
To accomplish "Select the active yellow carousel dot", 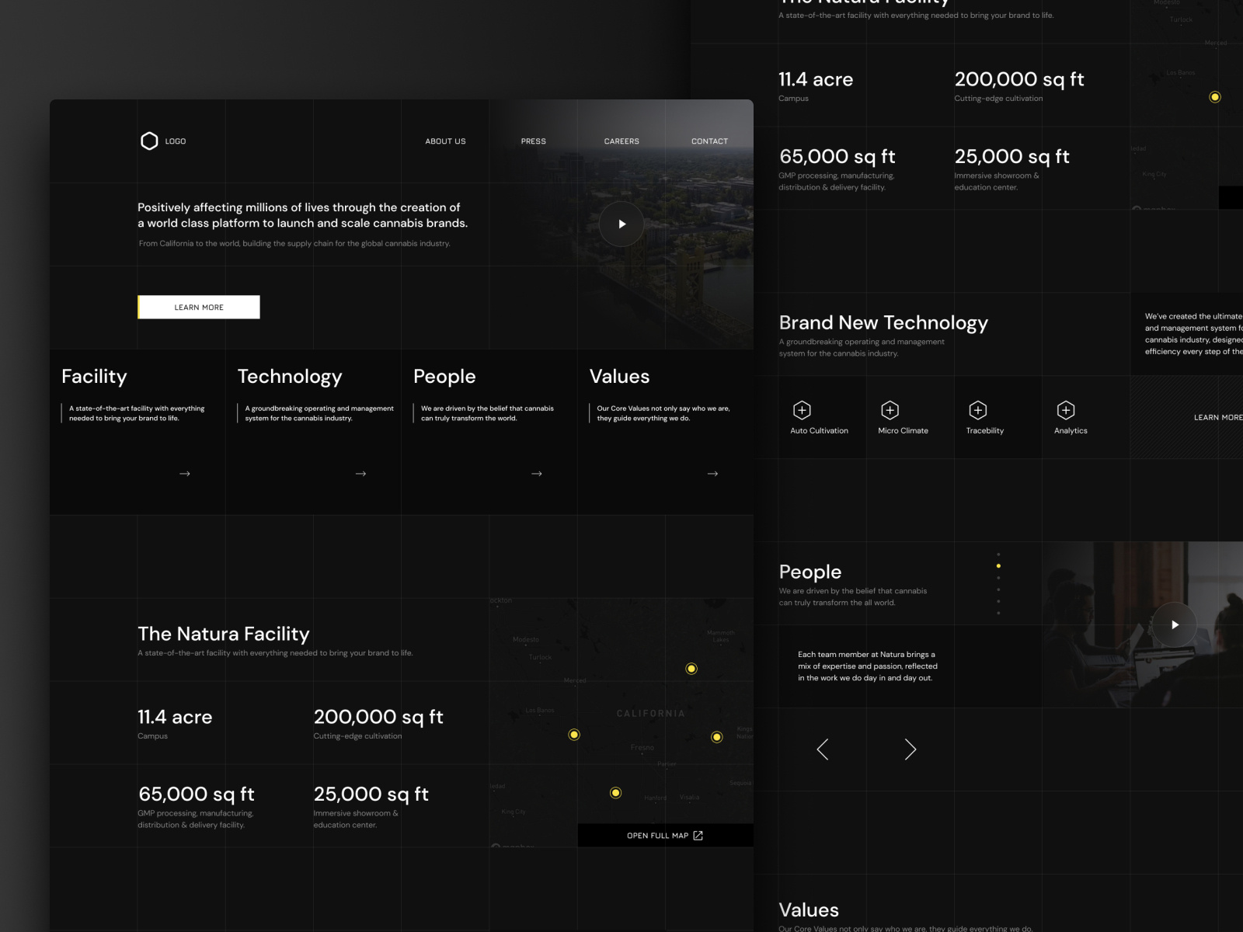I will 999,565.
